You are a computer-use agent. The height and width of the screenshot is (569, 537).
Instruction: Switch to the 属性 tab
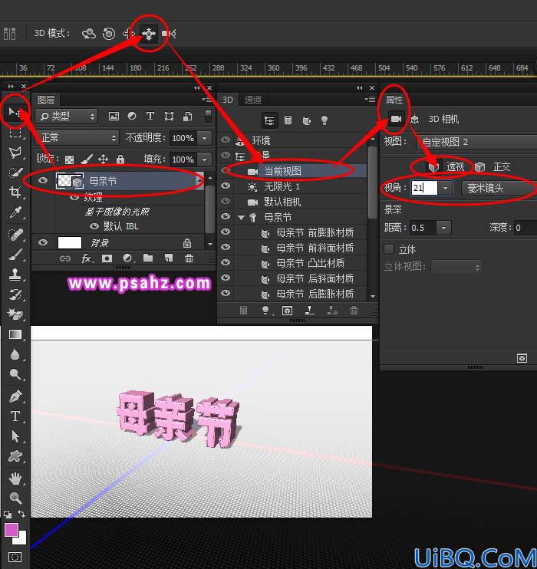pyautogui.click(x=394, y=100)
